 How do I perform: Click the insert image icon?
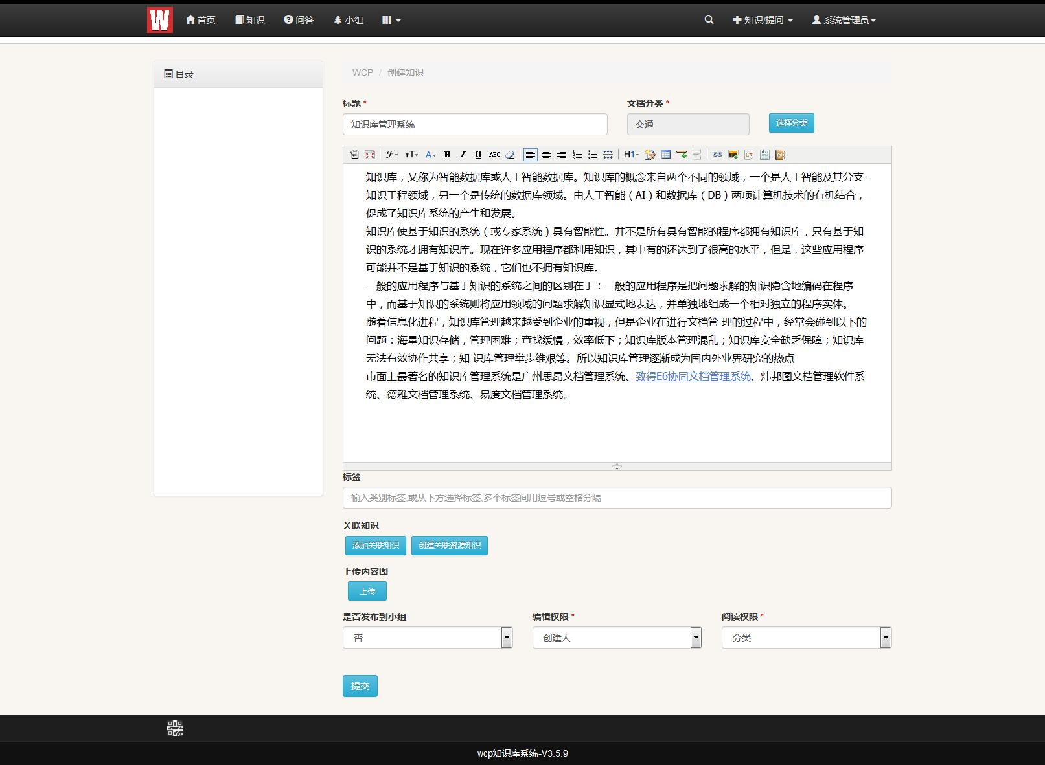click(733, 155)
